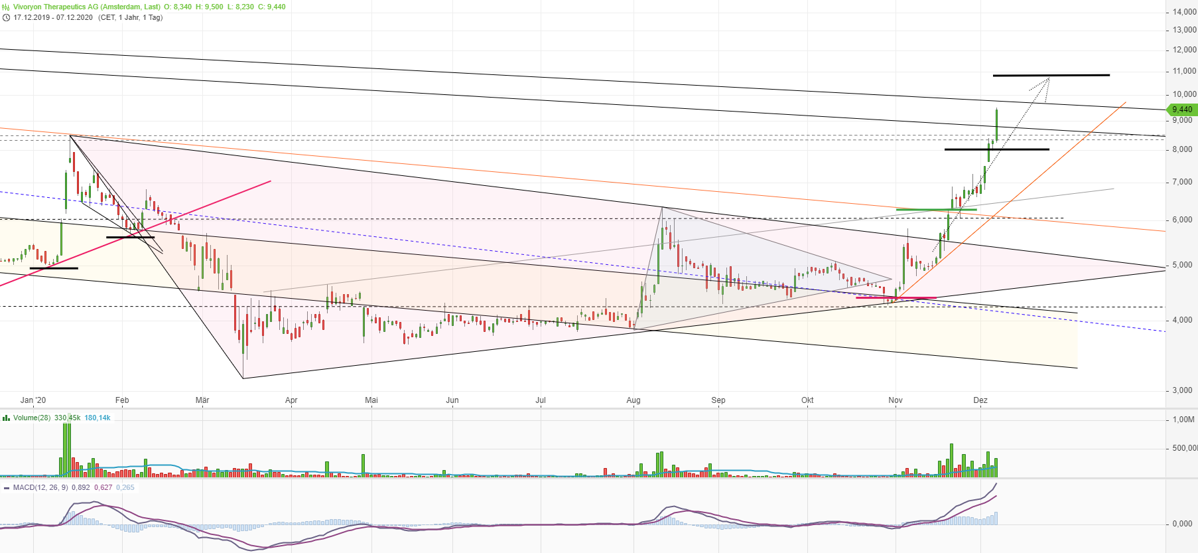Click the Jan '20 label on the time axis
The width and height of the screenshot is (1198, 553).
click(x=33, y=400)
